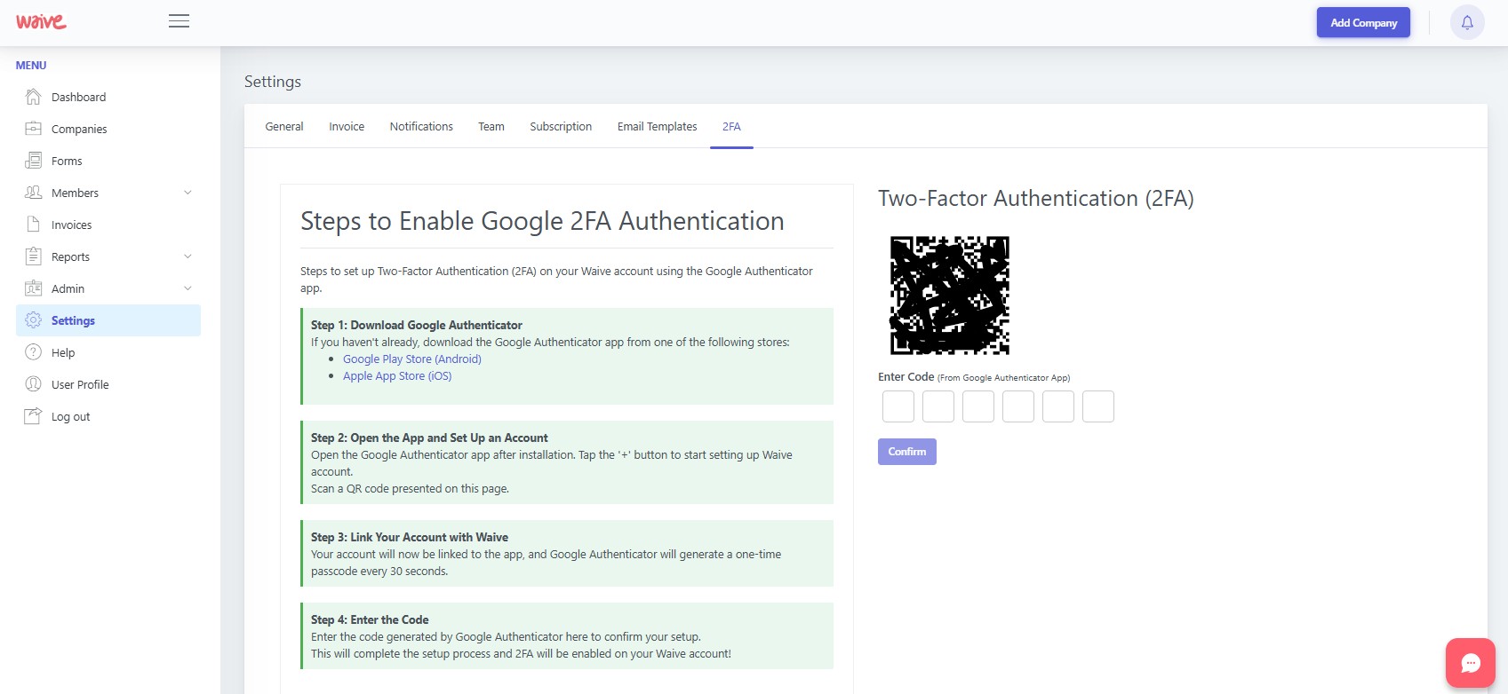Open the Email Templates tab
Screen dimensions: 1508x694
(x=658, y=127)
